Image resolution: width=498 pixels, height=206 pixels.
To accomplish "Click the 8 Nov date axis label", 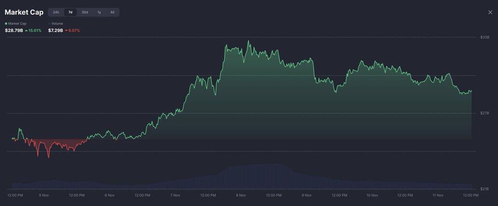I will coord(241,195).
